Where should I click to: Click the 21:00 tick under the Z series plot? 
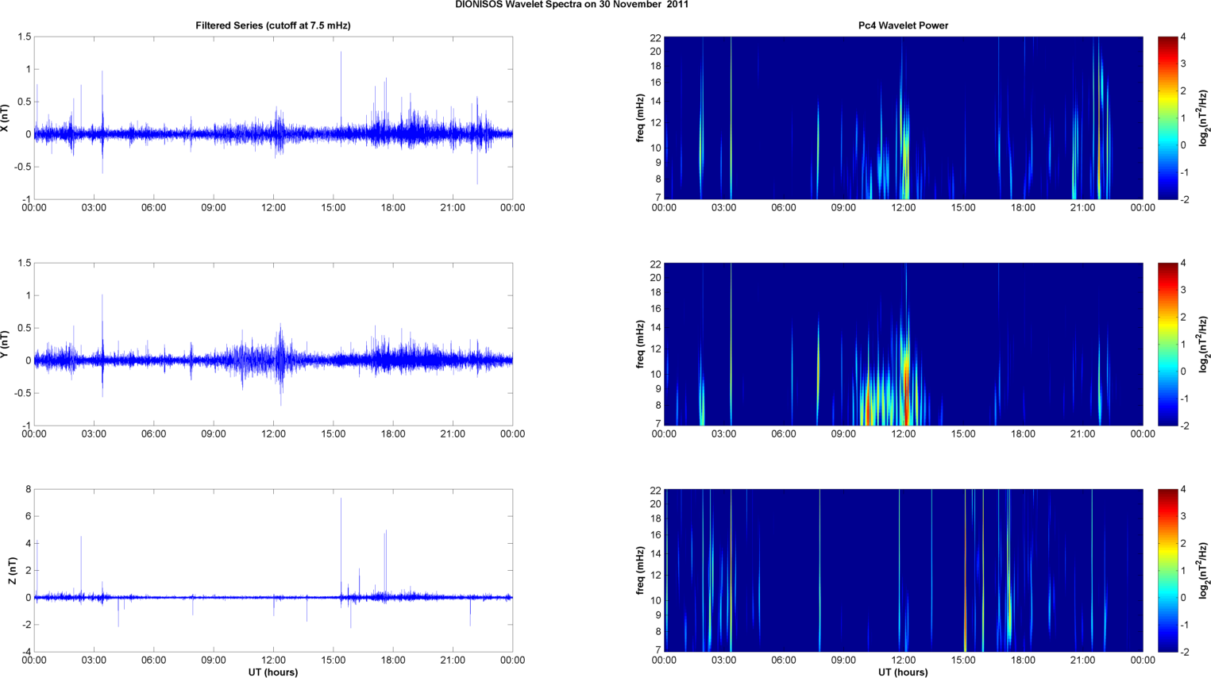(453, 661)
